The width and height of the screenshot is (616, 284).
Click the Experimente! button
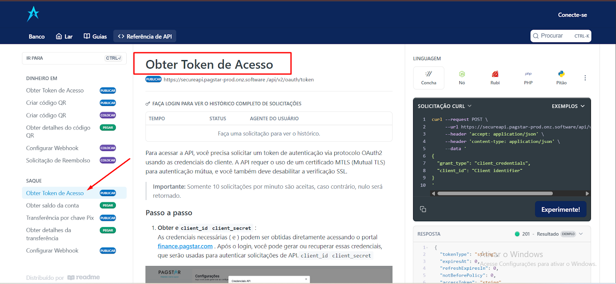(561, 209)
